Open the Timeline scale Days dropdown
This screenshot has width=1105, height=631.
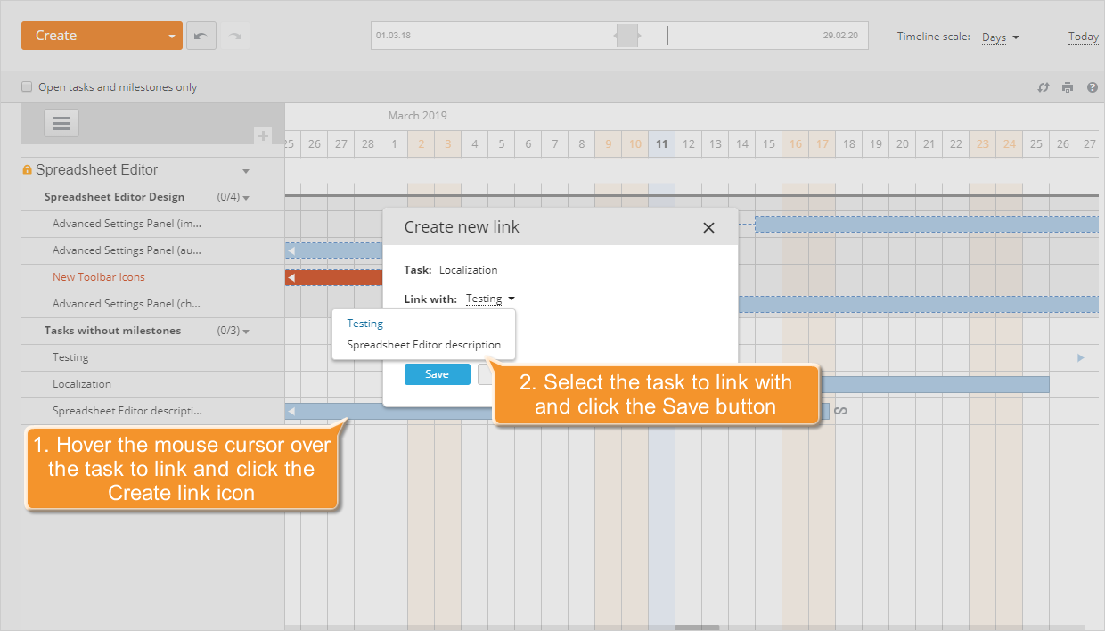(x=998, y=37)
